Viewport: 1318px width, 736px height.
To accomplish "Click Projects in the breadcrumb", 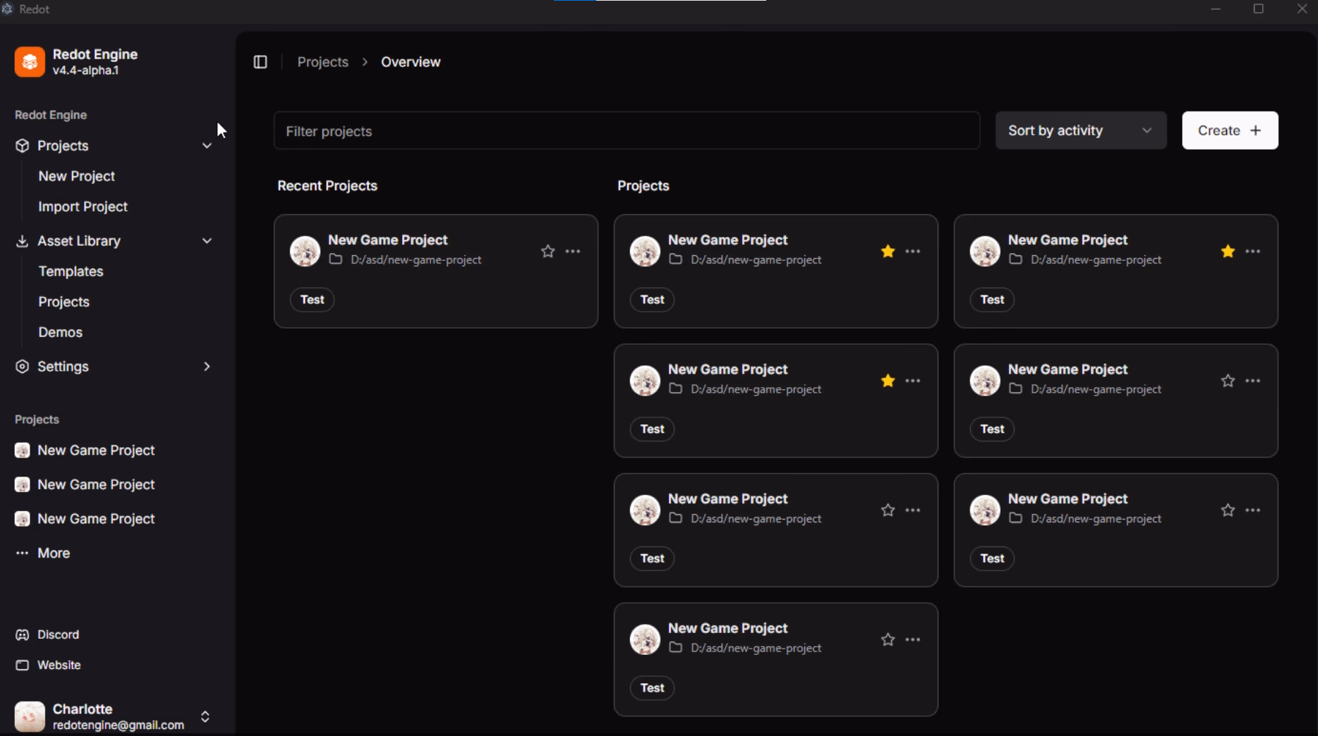I will click(322, 62).
